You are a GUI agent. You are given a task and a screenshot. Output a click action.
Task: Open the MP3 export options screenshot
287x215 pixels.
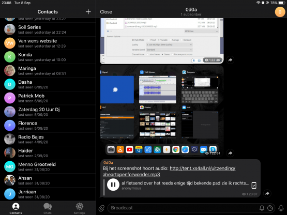(x=162, y=41)
